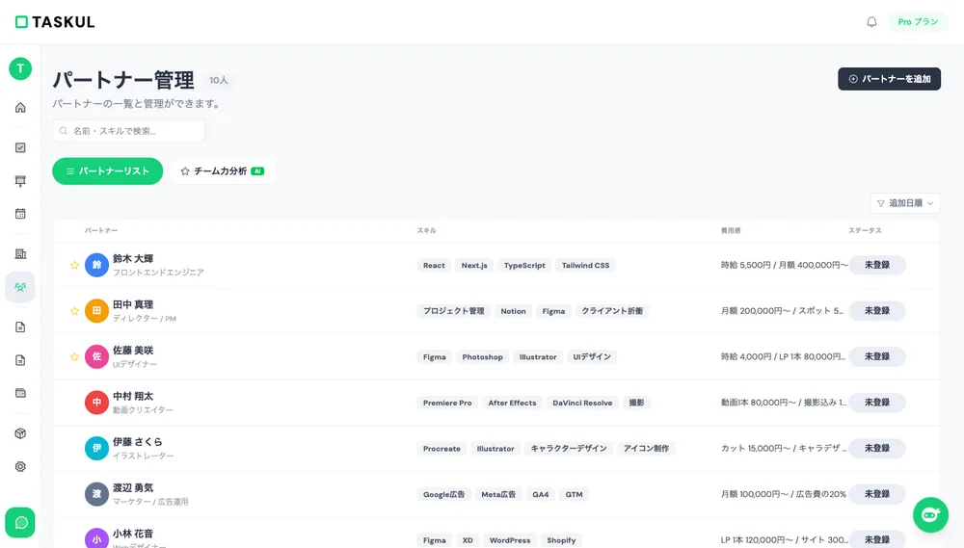Viewport: 964px width, 548px height.
Task: Open the calendar icon in sidebar
Action: click(x=20, y=214)
